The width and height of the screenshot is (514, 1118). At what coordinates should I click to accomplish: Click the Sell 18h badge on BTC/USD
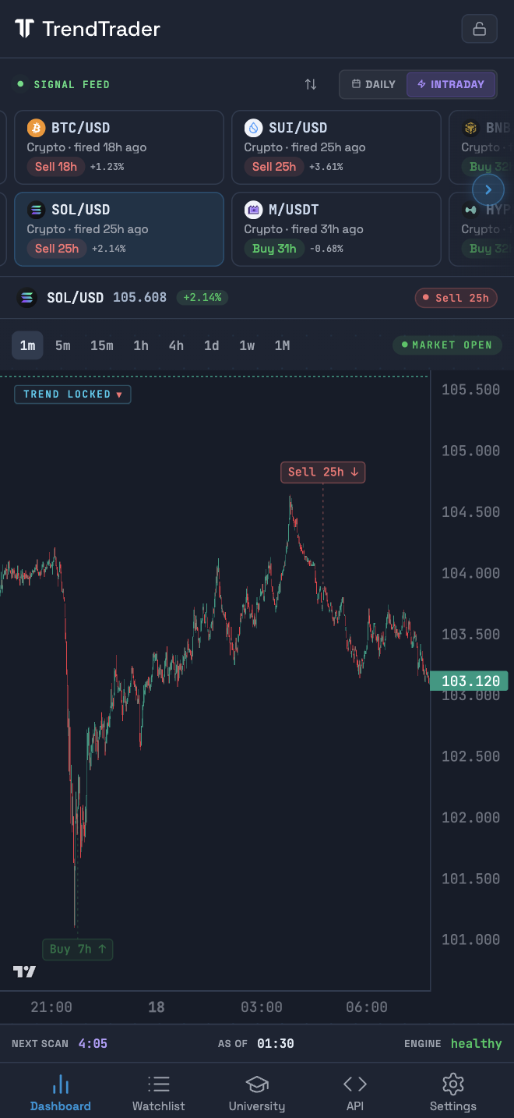56,167
